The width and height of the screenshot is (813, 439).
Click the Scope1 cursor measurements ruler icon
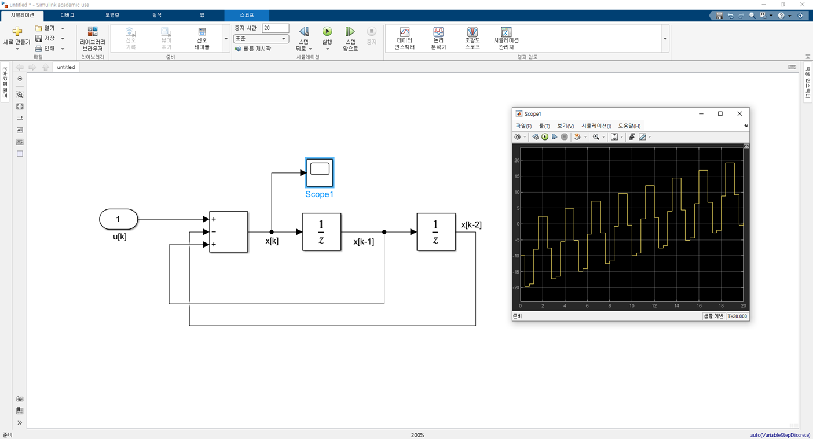(642, 137)
